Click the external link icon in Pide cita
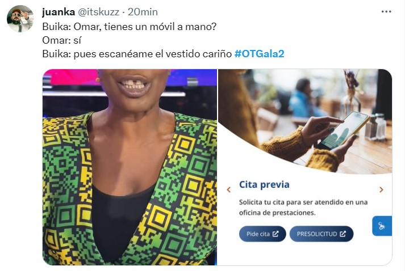The width and height of the screenshot is (409, 271). (x=276, y=234)
